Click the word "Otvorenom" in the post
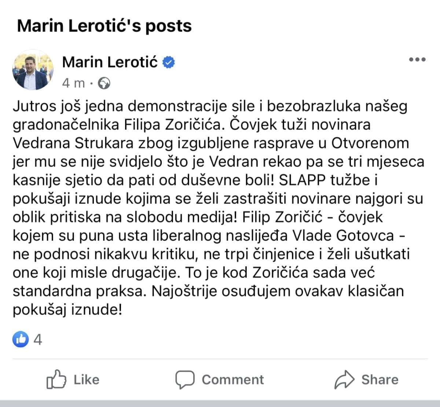This screenshot has height=407, width=440. pyautogui.click(x=370, y=143)
